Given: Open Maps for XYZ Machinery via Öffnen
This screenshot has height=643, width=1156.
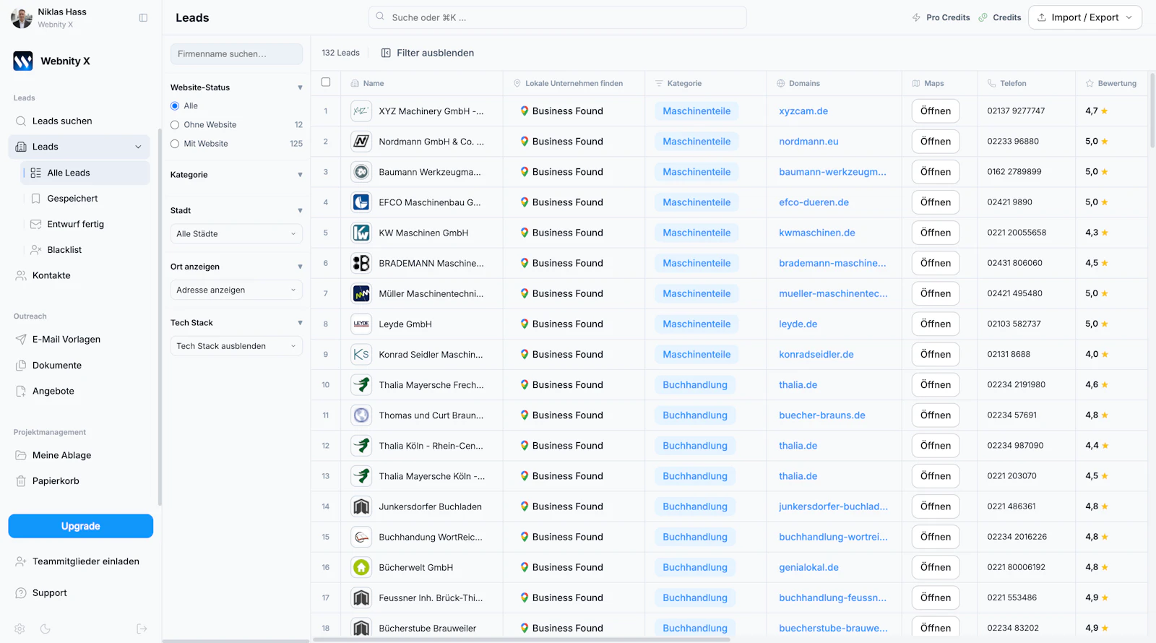Looking at the screenshot, I should tap(936, 111).
